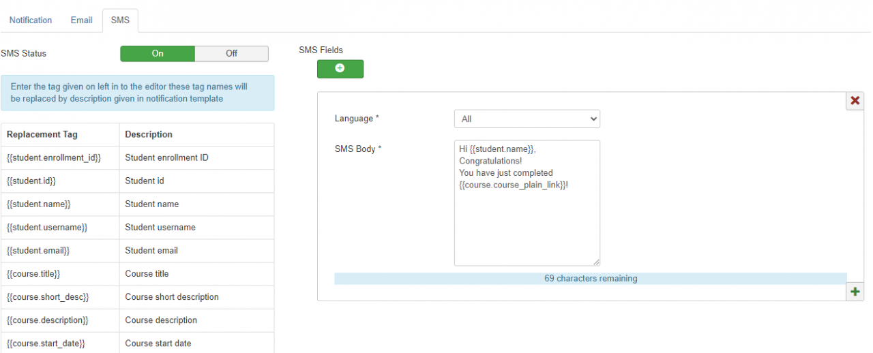Select the SMS tab
873x353 pixels.
point(120,20)
